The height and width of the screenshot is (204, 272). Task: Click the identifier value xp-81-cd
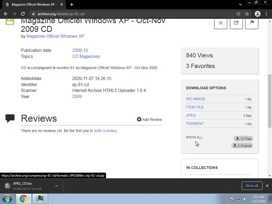click(80, 84)
